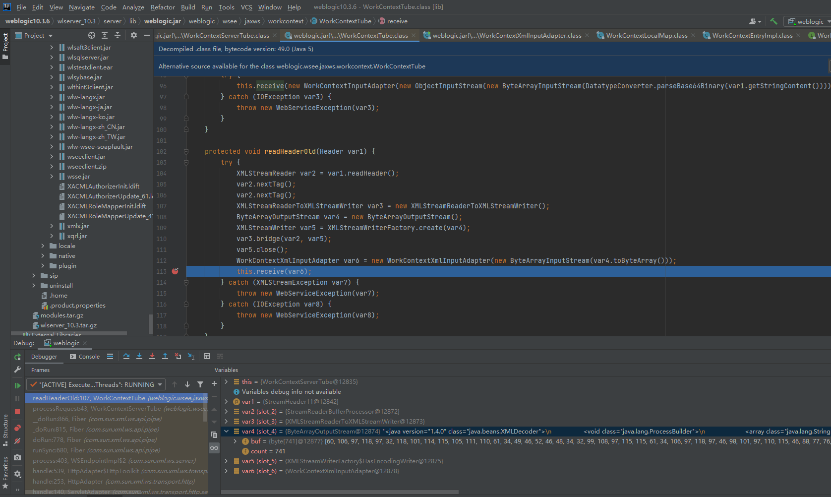
Task: Expand wlsaft3client.jar tree node
Action: [x=52, y=48]
